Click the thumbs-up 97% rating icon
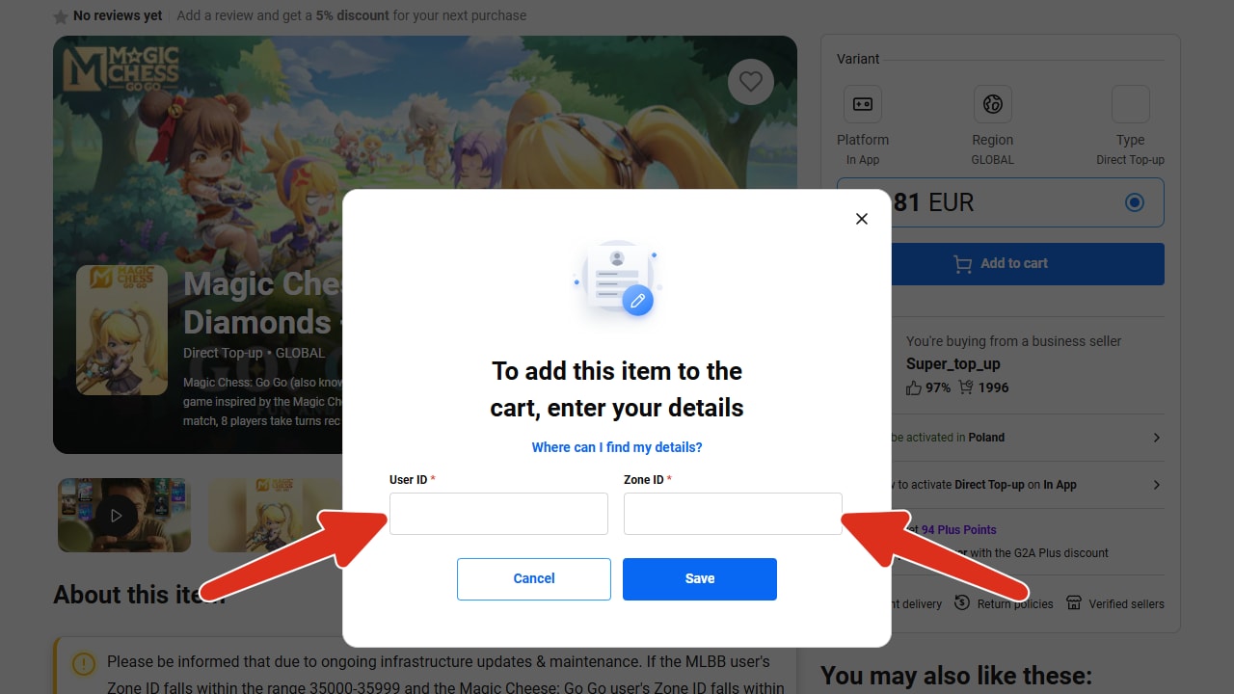Image resolution: width=1234 pixels, height=694 pixels. pyautogui.click(x=914, y=387)
